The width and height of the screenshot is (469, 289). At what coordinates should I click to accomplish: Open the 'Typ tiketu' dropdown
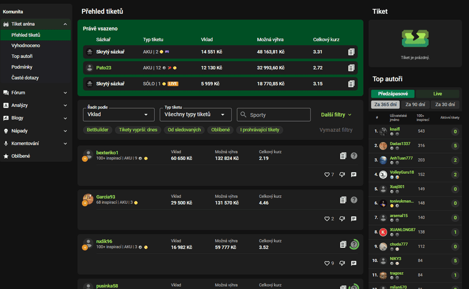196,115
